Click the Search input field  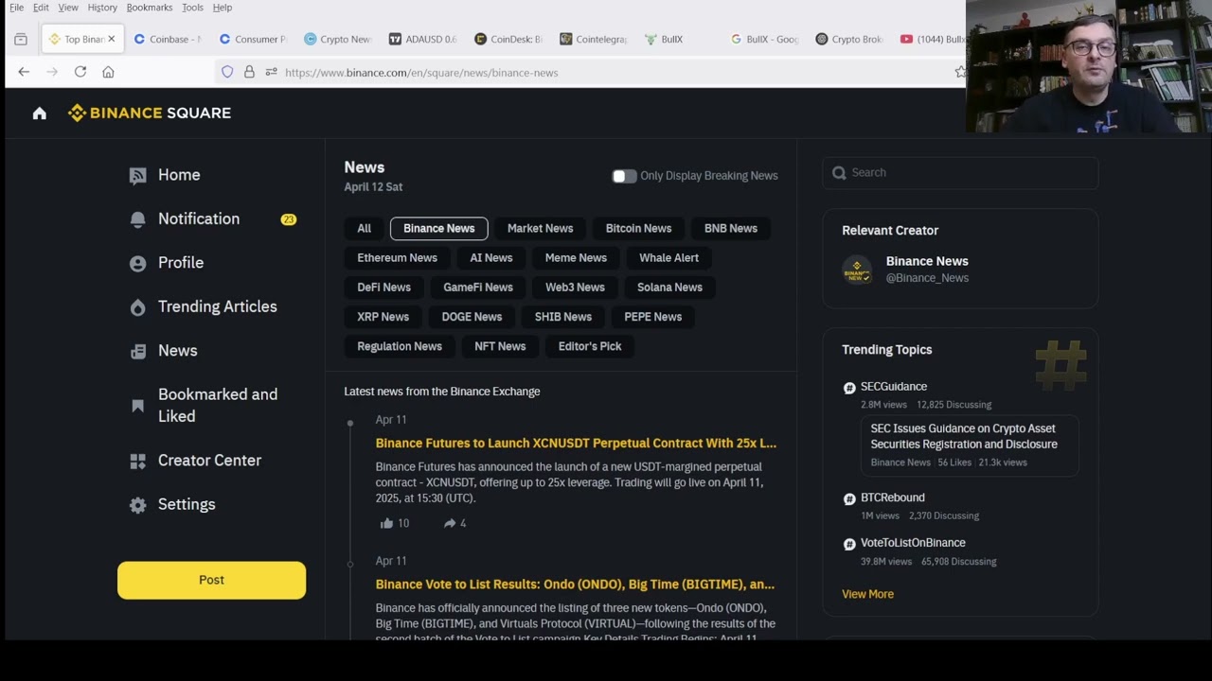tap(960, 172)
